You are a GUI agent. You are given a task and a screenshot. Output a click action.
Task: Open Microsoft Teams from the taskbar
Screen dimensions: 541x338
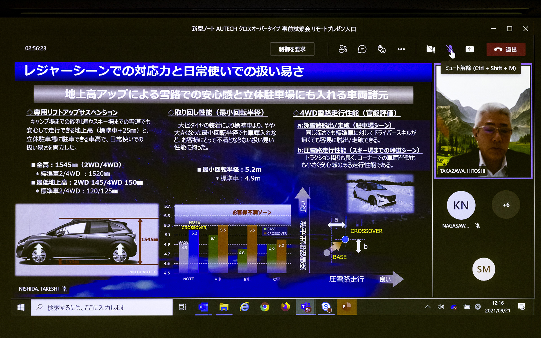click(x=305, y=307)
